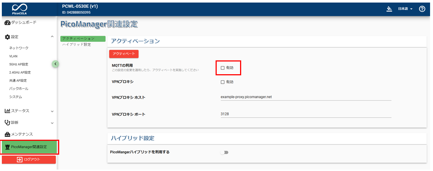Image resolution: width=433 pixels, height=171 pixels.
Task: Click the ID: 042BBB050395 text
Action: pos(76,12)
